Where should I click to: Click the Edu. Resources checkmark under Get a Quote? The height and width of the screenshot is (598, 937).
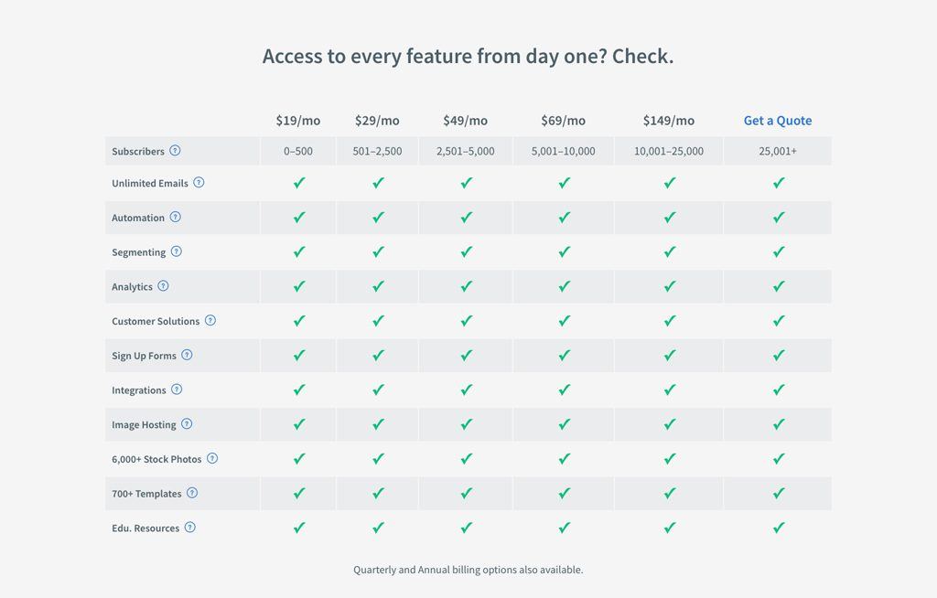(778, 528)
